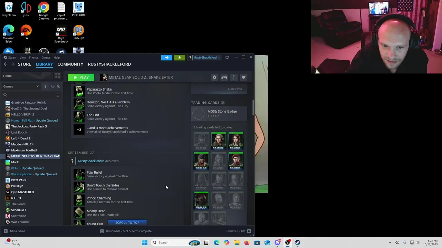Image resolution: width=442 pixels, height=248 pixels.
Task: Show ready to play games filter icon
Action: click(x=59, y=86)
